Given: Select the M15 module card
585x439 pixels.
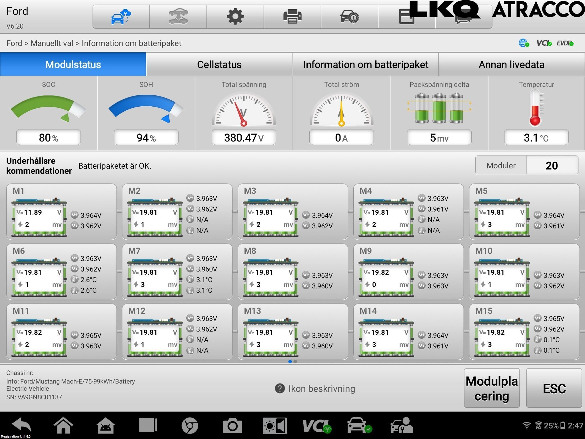Looking at the screenshot, I should pyautogui.click(x=524, y=332).
